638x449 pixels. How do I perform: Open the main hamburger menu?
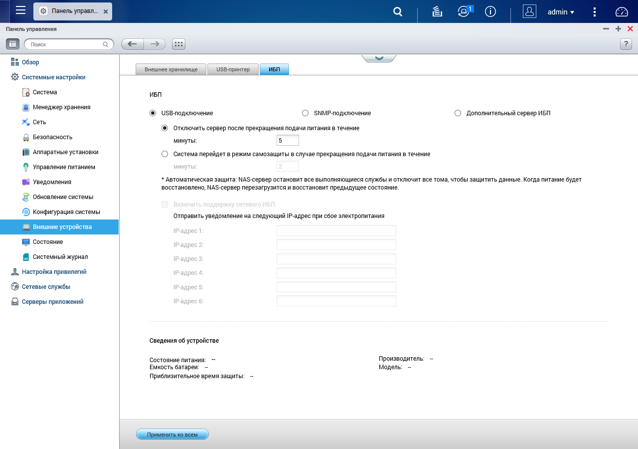20,10
